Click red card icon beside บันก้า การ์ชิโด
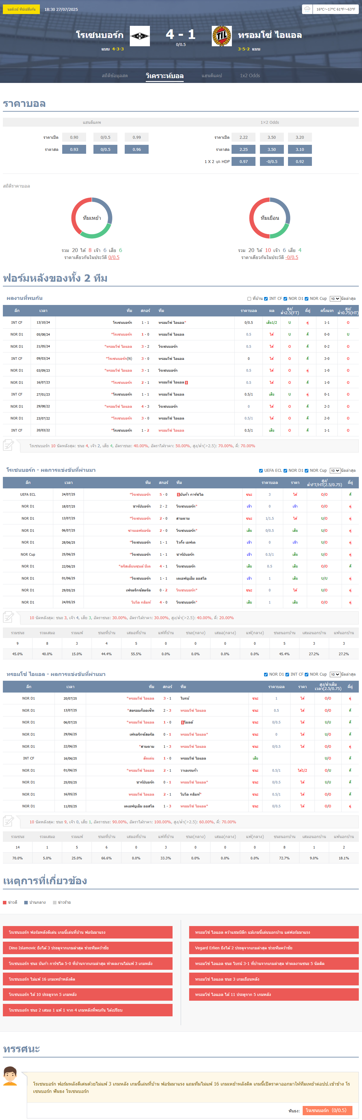This screenshot has height=1120, width=362. 178,494
